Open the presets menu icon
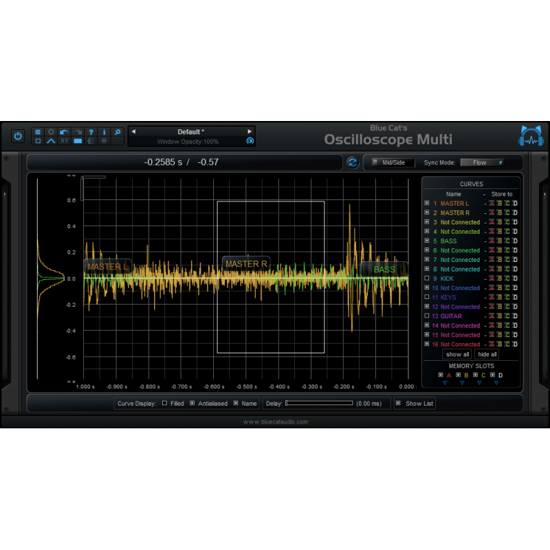Viewport: 550px width, 550px height. coord(38,132)
